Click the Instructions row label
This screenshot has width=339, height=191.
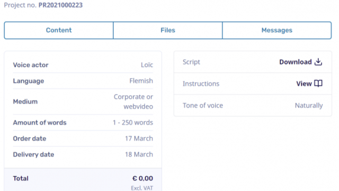pos(201,84)
